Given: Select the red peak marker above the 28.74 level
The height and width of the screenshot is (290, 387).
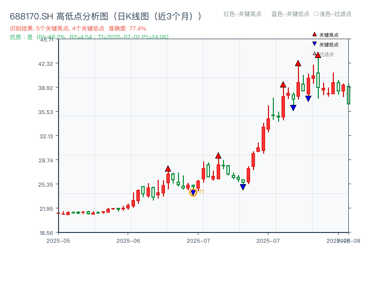Looking at the screenshot, I should tap(218, 155).
